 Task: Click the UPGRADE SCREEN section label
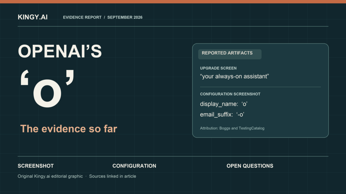[x=218, y=68]
